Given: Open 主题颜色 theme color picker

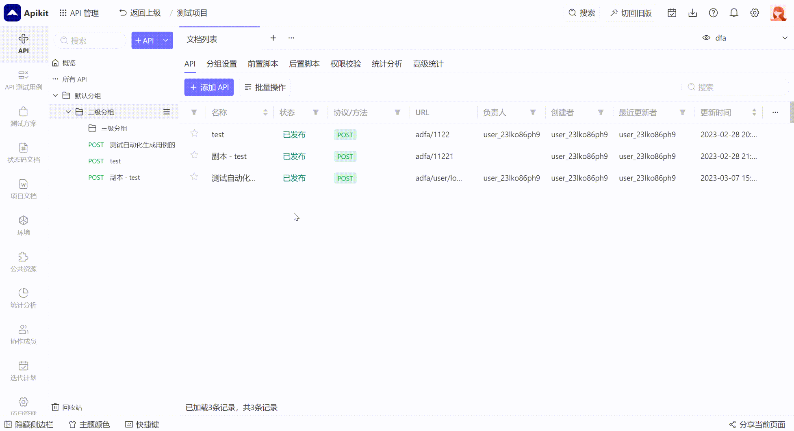Looking at the screenshot, I should pyautogui.click(x=89, y=425).
